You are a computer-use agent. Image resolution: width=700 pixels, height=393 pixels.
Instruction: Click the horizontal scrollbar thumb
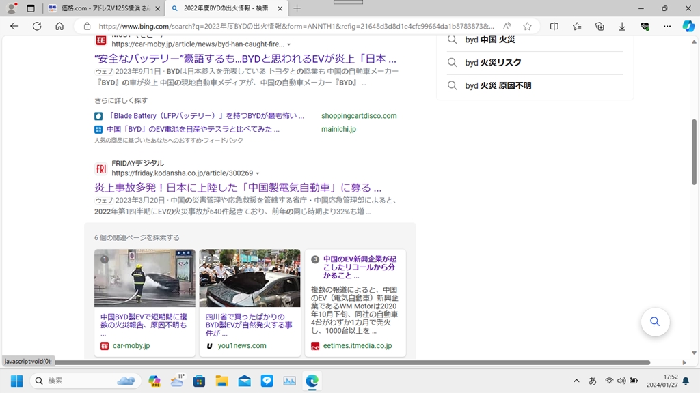(x=352, y=363)
